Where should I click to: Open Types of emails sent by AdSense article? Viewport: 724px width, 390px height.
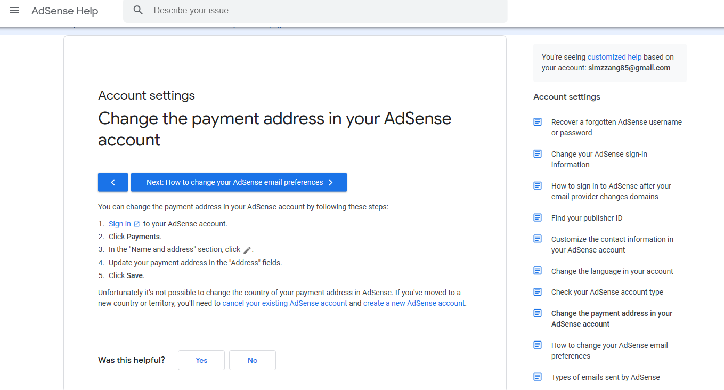coord(605,377)
